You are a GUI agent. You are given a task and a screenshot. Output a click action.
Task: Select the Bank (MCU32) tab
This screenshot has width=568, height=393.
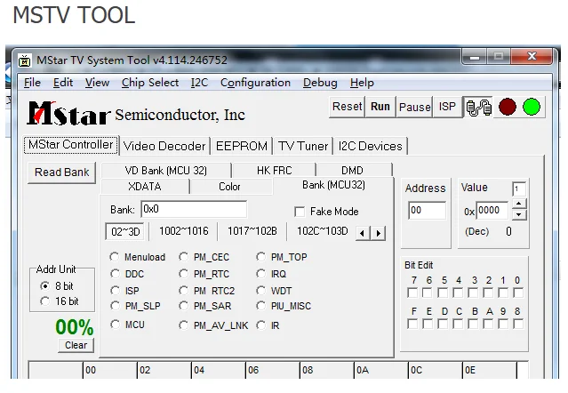point(333,185)
